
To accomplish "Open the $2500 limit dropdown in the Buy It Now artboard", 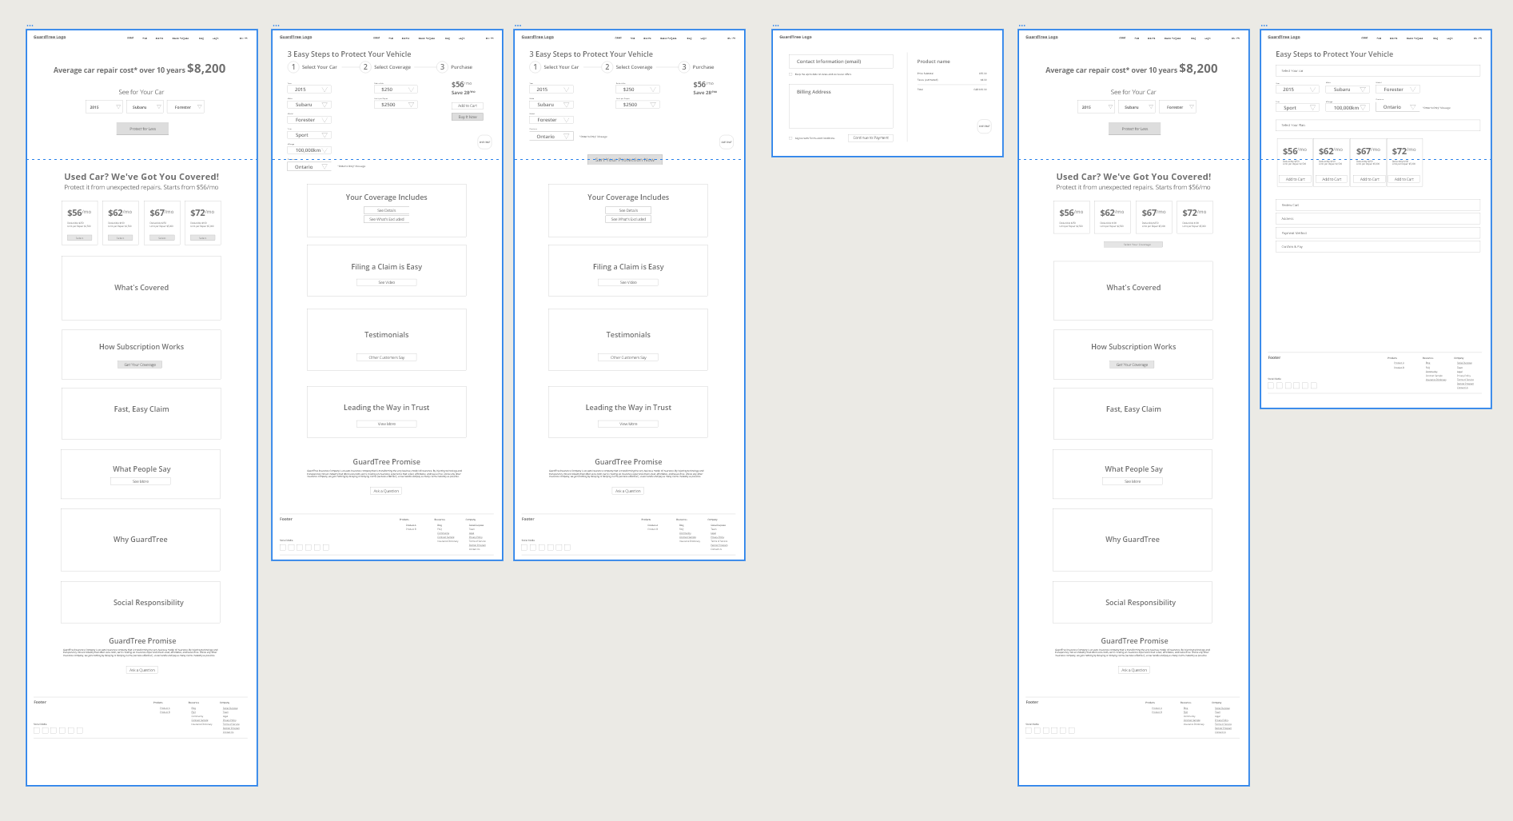I will point(396,105).
